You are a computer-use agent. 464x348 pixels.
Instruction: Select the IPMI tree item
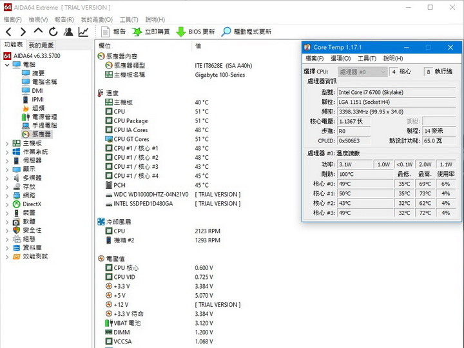point(37,99)
